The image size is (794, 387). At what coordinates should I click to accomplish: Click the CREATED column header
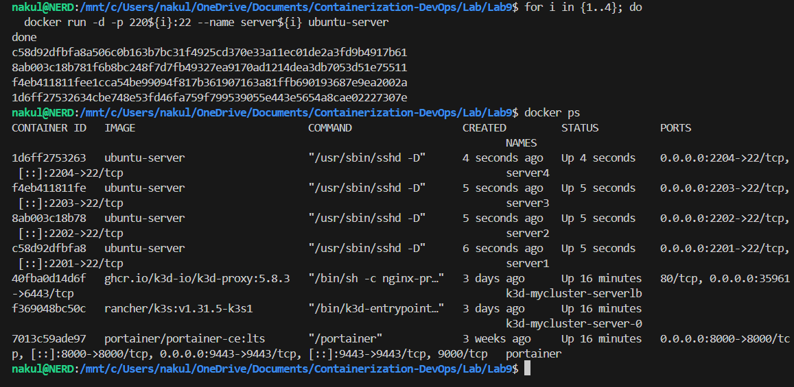pos(484,128)
